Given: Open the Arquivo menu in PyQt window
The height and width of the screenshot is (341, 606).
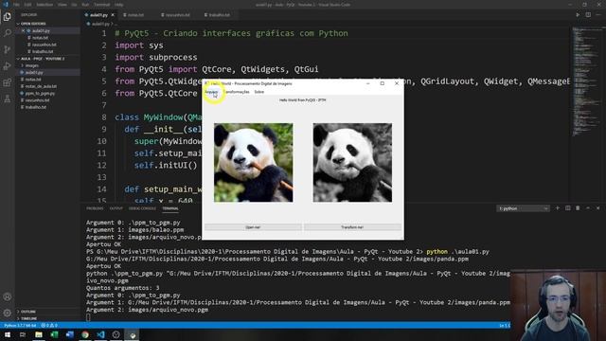Looking at the screenshot, I should click(211, 92).
